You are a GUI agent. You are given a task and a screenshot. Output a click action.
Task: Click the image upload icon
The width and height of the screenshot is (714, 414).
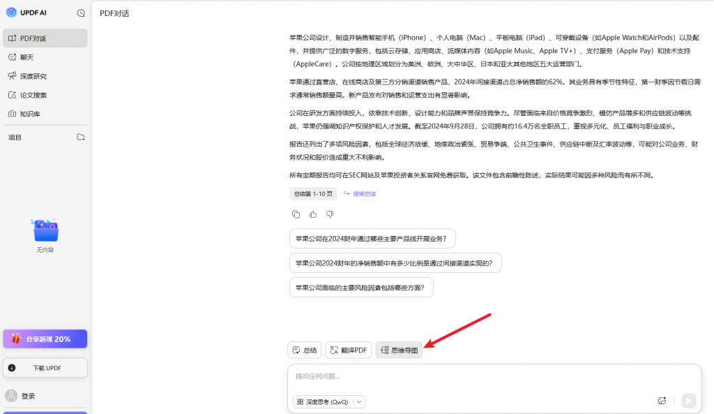click(662, 401)
